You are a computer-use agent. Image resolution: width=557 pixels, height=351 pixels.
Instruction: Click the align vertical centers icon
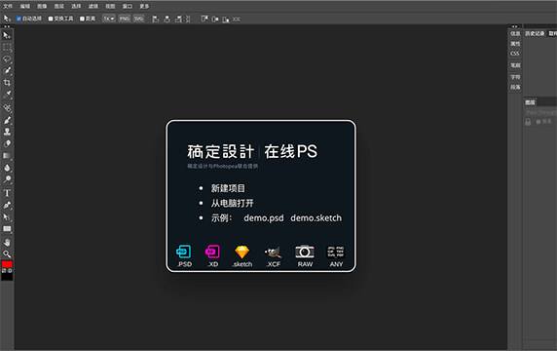tap(215, 19)
